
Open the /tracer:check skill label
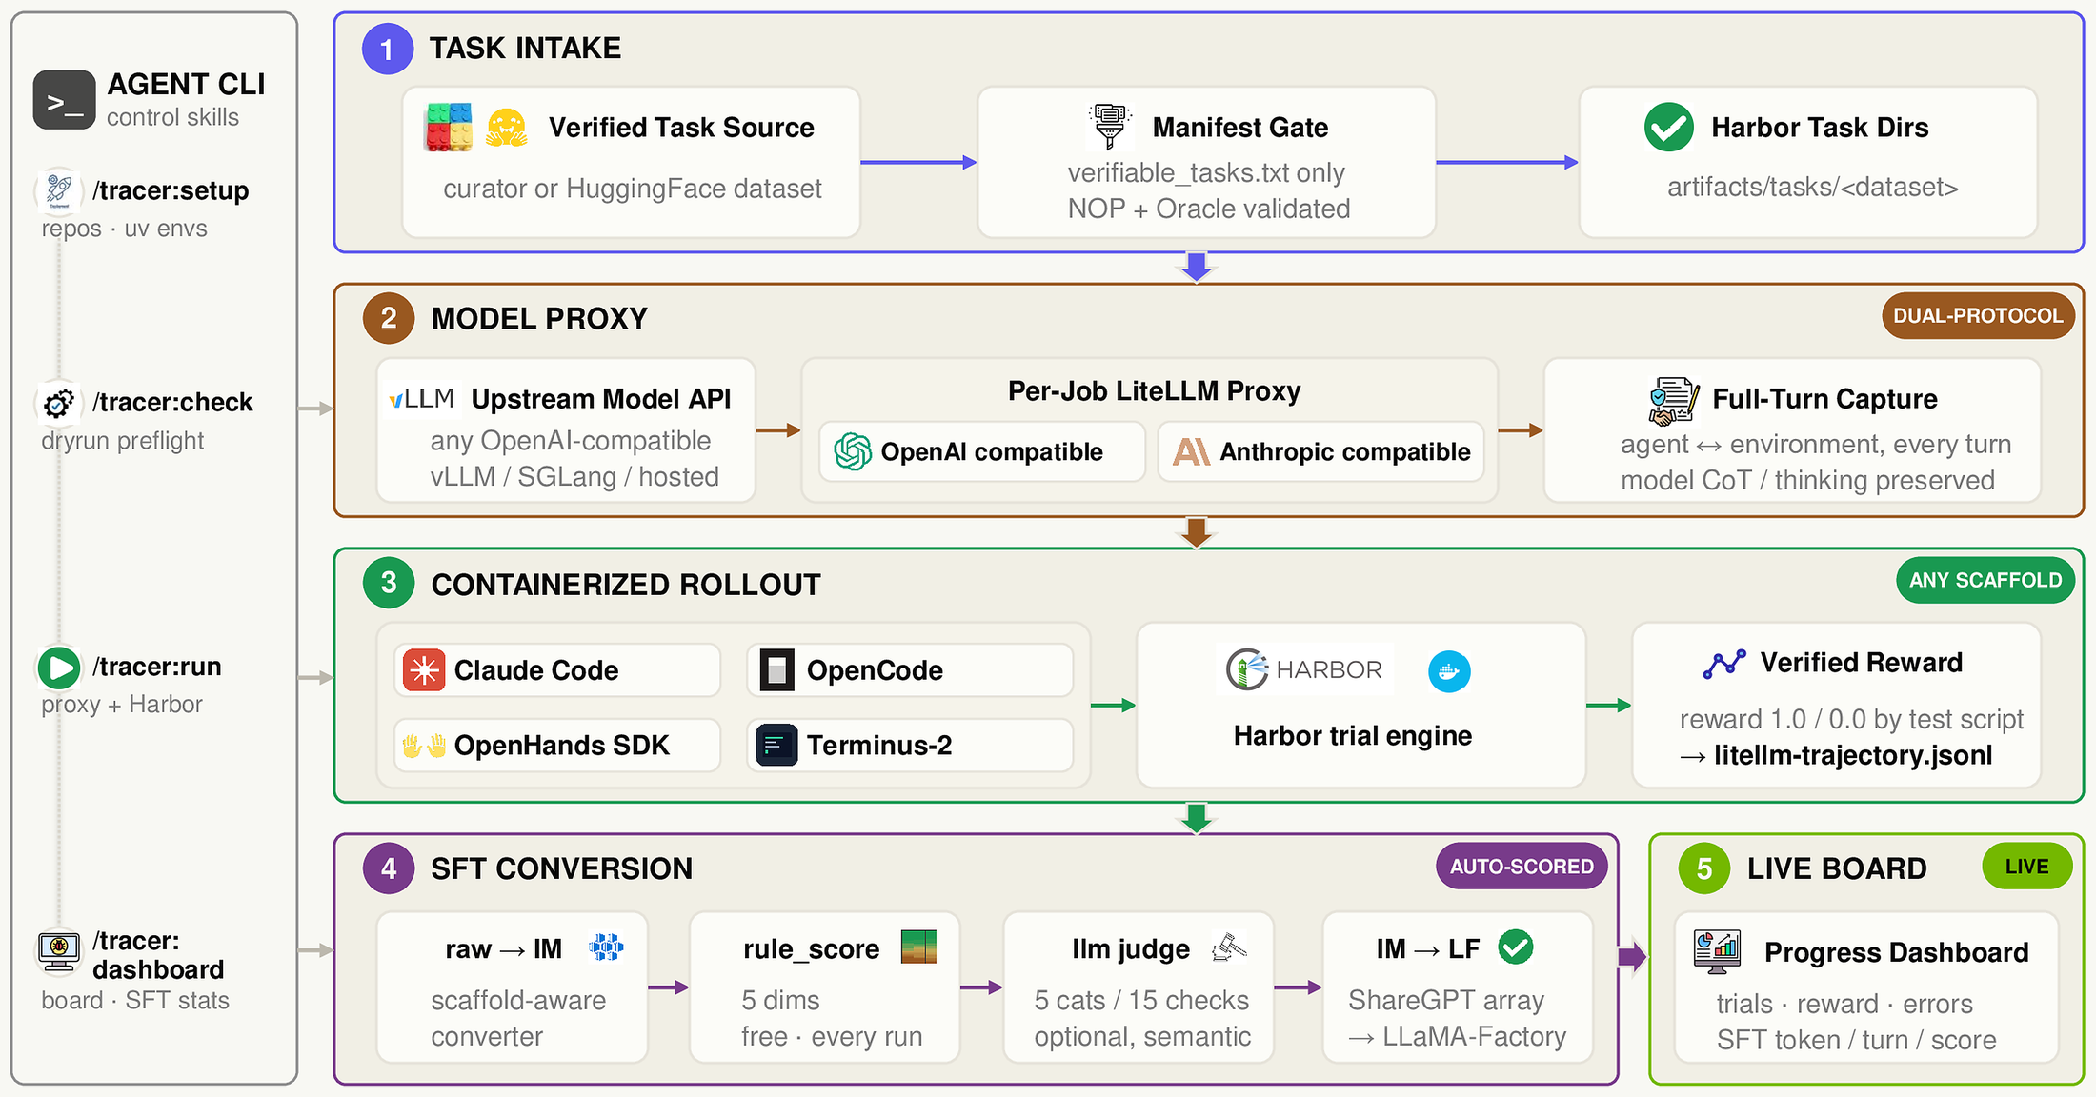172,402
